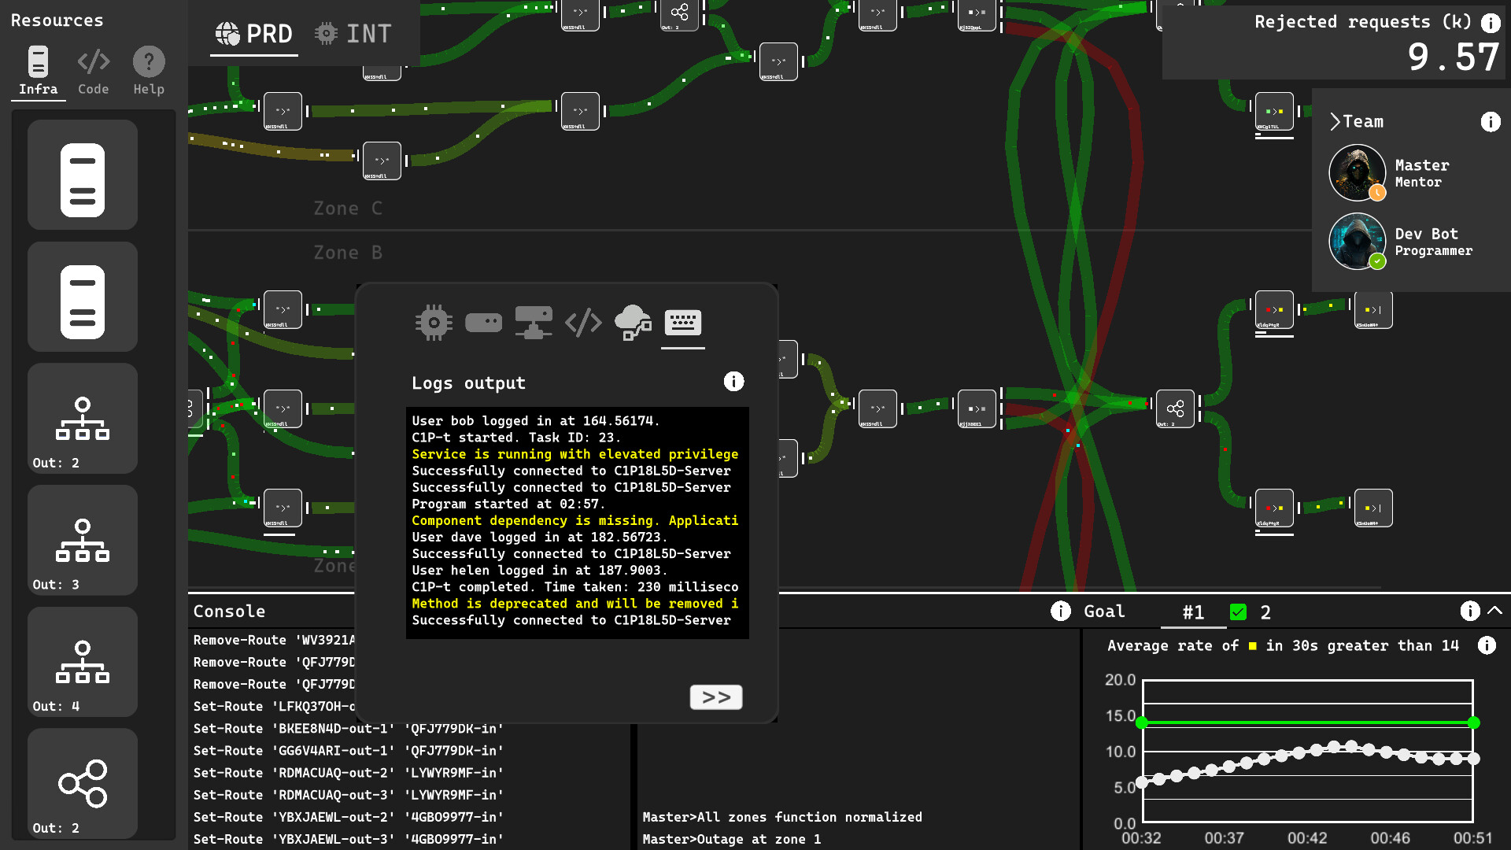Viewport: 1511px width, 850px height.
Task: Click the info icon beside Rejected requests counter
Action: coord(1491,23)
